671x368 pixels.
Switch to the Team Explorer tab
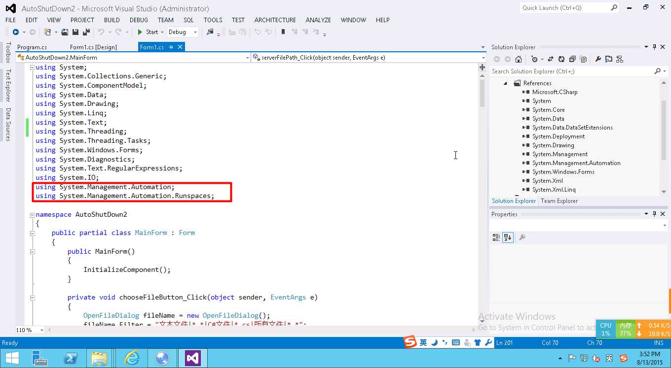[x=559, y=201]
